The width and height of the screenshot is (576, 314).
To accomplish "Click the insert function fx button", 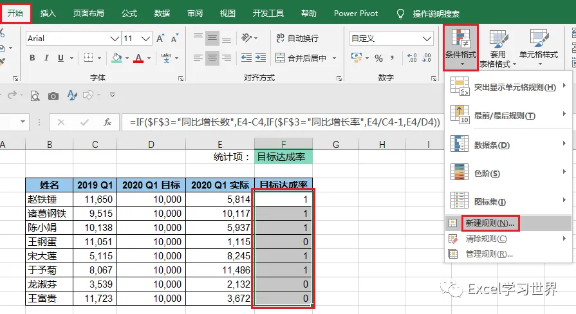I will pos(107,122).
